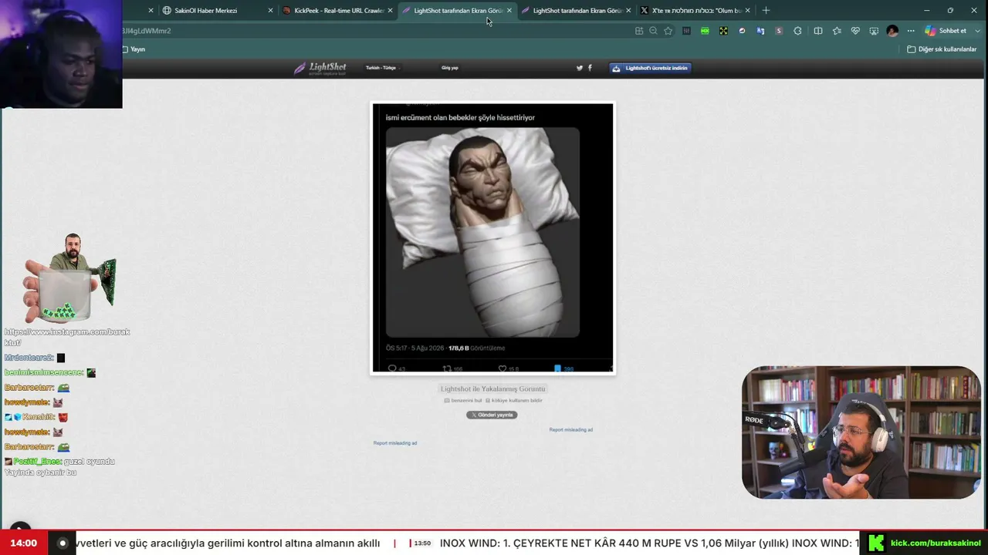Open the Browser essentials heart icon
The width and height of the screenshot is (988, 555).
pyautogui.click(x=855, y=31)
